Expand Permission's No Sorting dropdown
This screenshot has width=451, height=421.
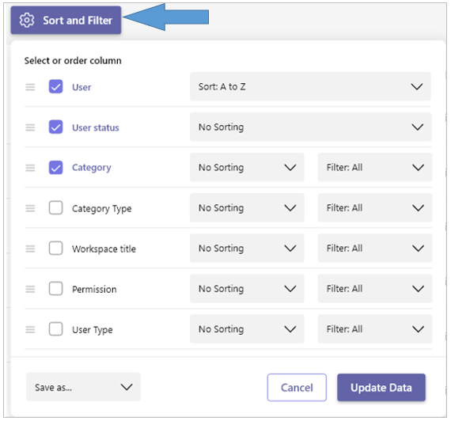[247, 289]
